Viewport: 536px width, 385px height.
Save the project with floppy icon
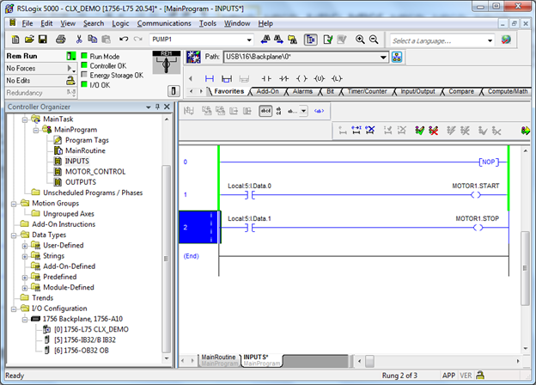coord(43,40)
